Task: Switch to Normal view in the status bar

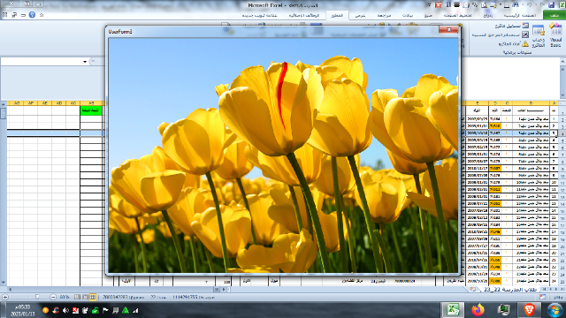Action: (x=92, y=297)
